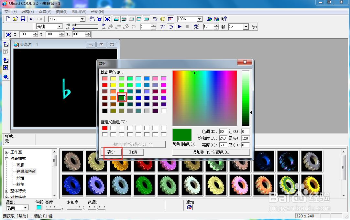This screenshot has height=220, width=350.
Task: Toggle the Side faces selection button
Action: (x=131, y=19)
